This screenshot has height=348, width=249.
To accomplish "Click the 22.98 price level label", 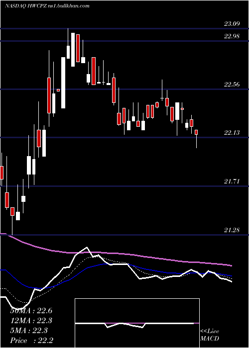I will 232,36.
